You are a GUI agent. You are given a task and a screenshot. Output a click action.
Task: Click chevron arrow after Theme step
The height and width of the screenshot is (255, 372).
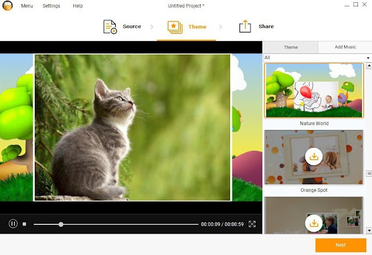tap(221, 27)
